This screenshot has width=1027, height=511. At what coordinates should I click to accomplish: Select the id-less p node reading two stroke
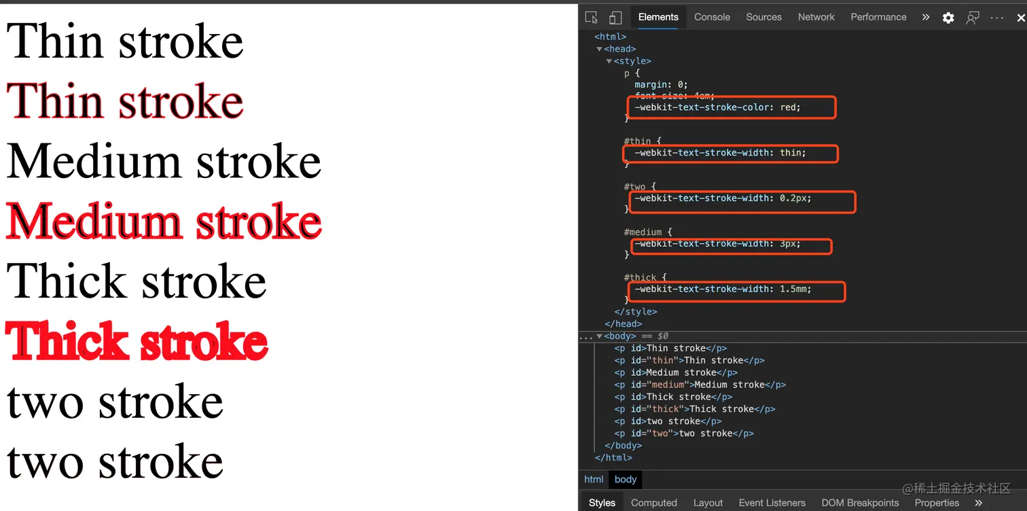pyautogui.click(x=668, y=421)
